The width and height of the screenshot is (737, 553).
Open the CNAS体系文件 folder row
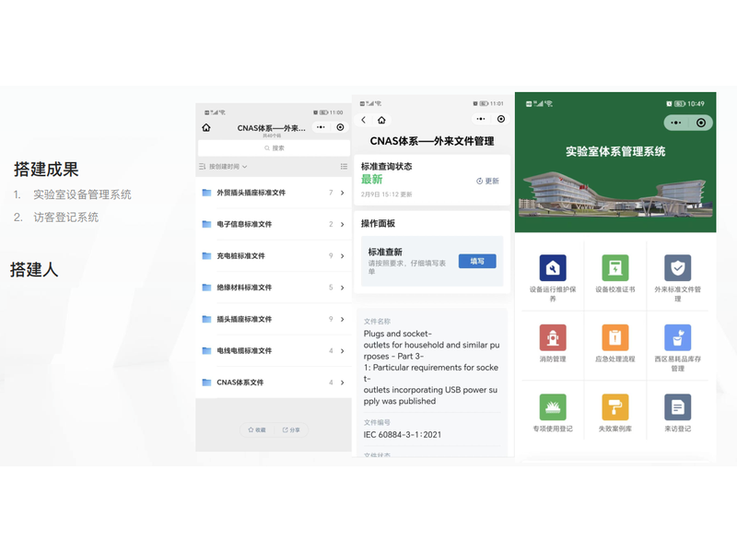click(x=273, y=382)
